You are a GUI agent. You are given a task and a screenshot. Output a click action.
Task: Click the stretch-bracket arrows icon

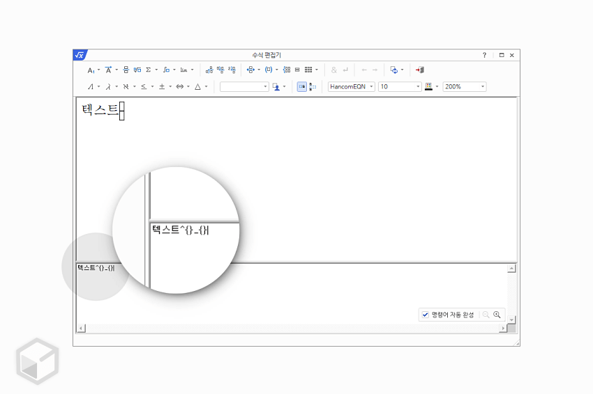pos(250,70)
